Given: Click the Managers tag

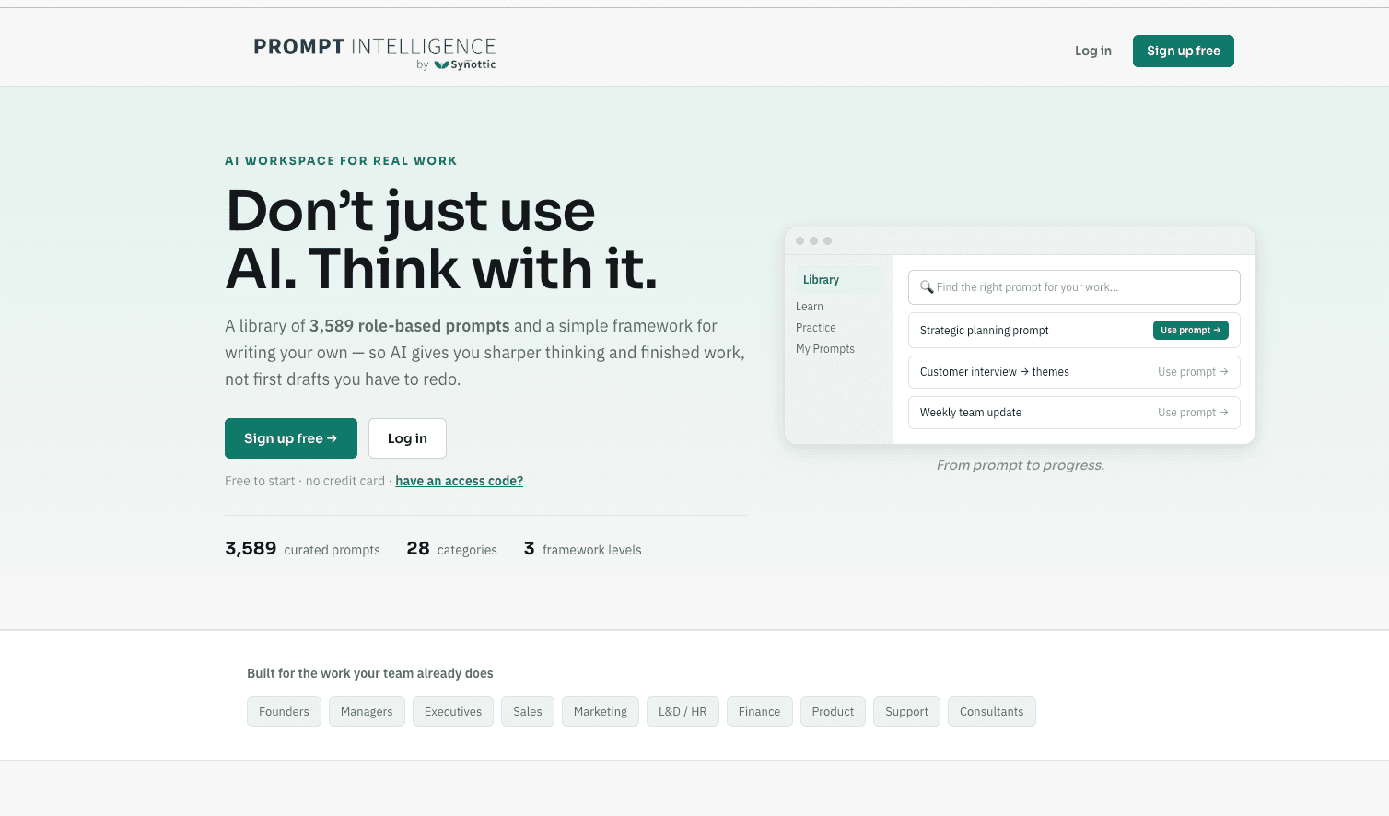Looking at the screenshot, I should pyautogui.click(x=367, y=712).
